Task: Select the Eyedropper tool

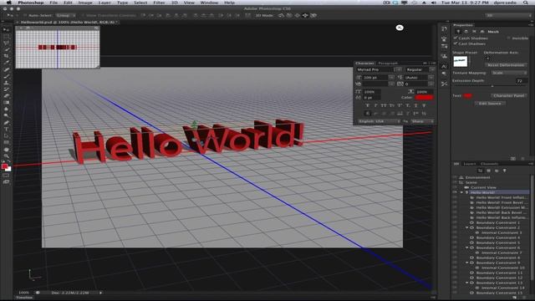Action: click(x=6, y=63)
